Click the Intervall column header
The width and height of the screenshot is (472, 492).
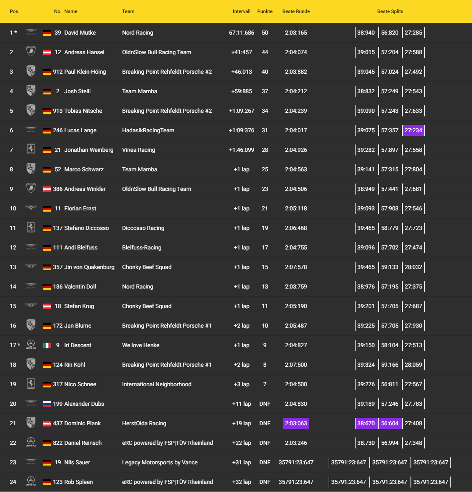pyautogui.click(x=241, y=11)
